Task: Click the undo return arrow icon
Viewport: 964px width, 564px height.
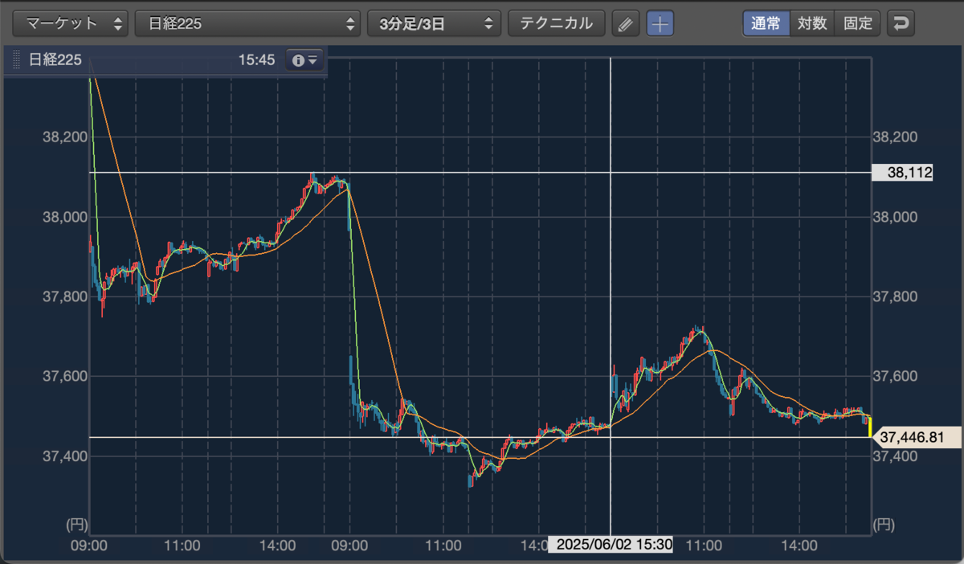Action: click(901, 24)
